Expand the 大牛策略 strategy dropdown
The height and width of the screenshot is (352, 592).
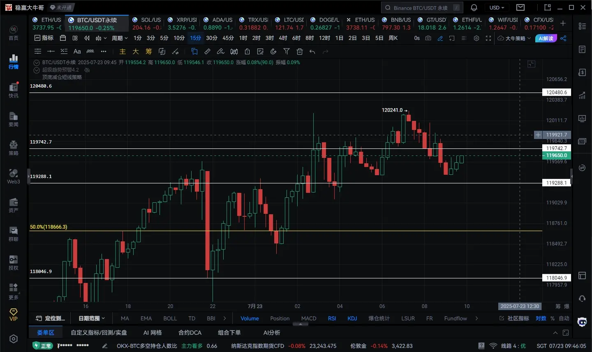click(x=514, y=38)
